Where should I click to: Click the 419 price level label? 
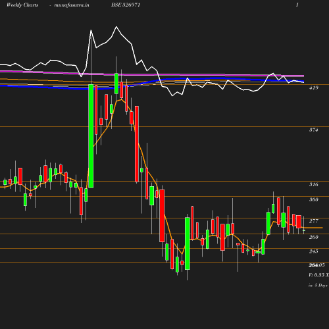[x=314, y=88]
